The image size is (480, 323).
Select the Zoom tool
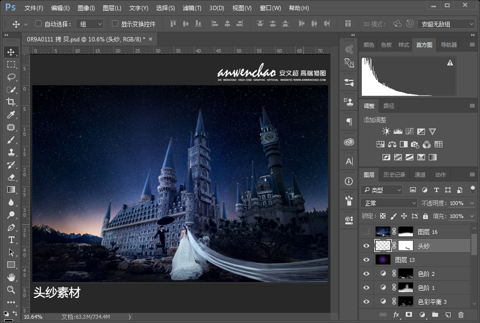(x=11, y=290)
